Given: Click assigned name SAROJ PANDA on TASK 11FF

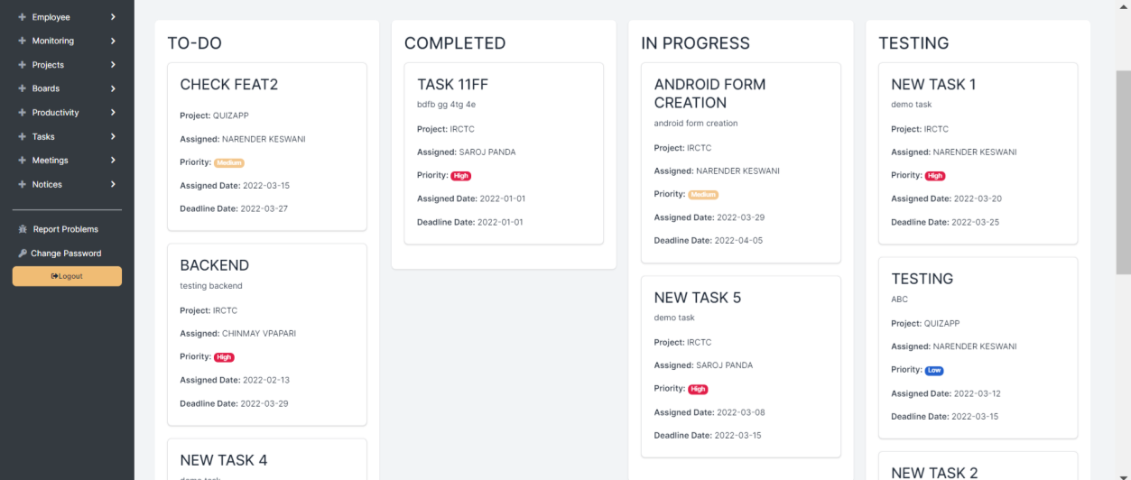Looking at the screenshot, I should (x=487, y=152).
